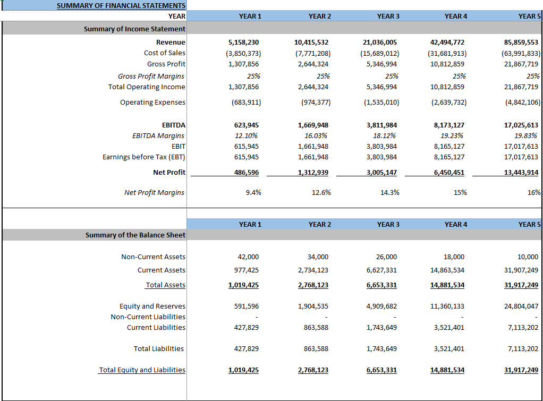The image size is (543, 401).
Task: Click the YEAR 4 column header
Action: coord(455,16)
